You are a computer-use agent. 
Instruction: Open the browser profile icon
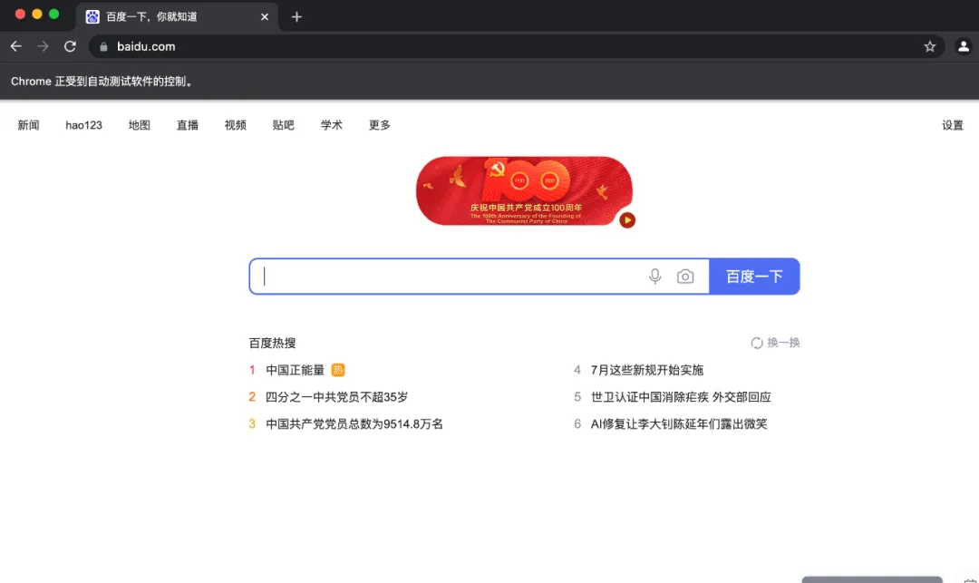point(963,46)
